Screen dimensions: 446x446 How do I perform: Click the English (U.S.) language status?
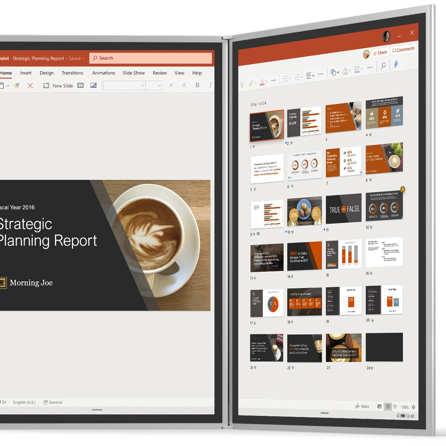click(24, 402)
